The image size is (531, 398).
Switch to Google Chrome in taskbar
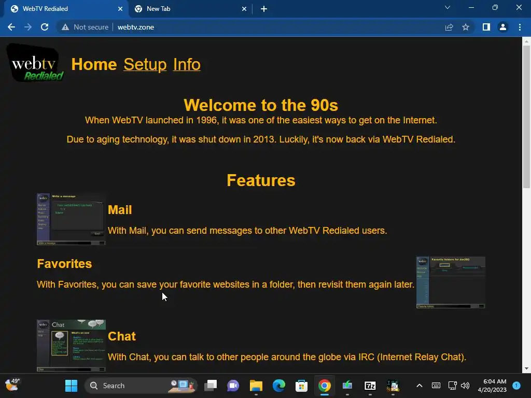tap(325, 386)
